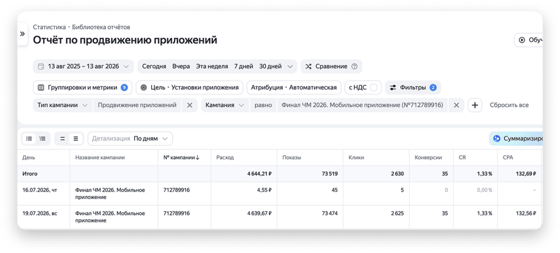Sort by Название кампании column header

100,157
